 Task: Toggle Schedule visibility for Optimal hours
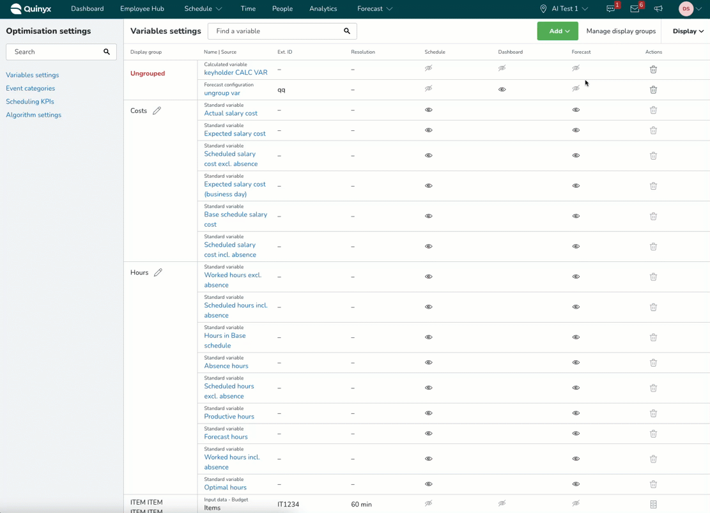[428, 484]
